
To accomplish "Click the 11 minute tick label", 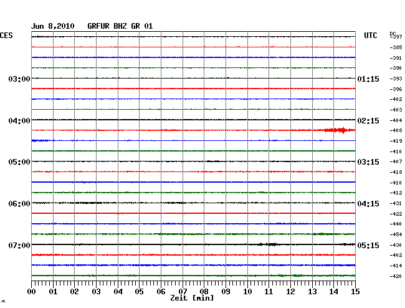I will [269, 292].
